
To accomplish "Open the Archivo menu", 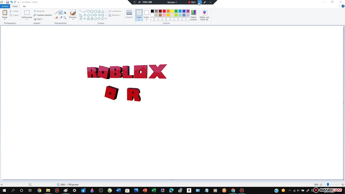I will (x=5, y=6).
